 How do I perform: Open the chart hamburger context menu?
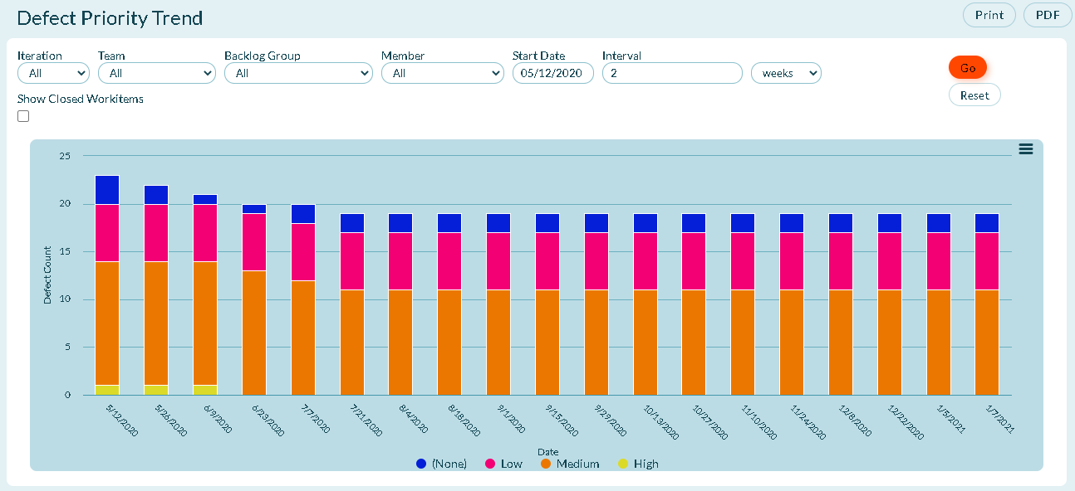(1026, 148)
